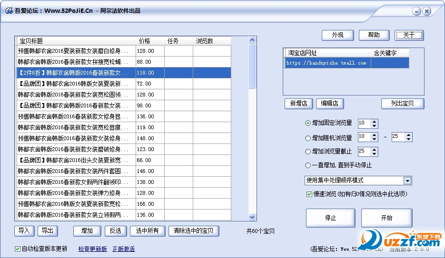Click the 关于 about button

tap(409, 35)
